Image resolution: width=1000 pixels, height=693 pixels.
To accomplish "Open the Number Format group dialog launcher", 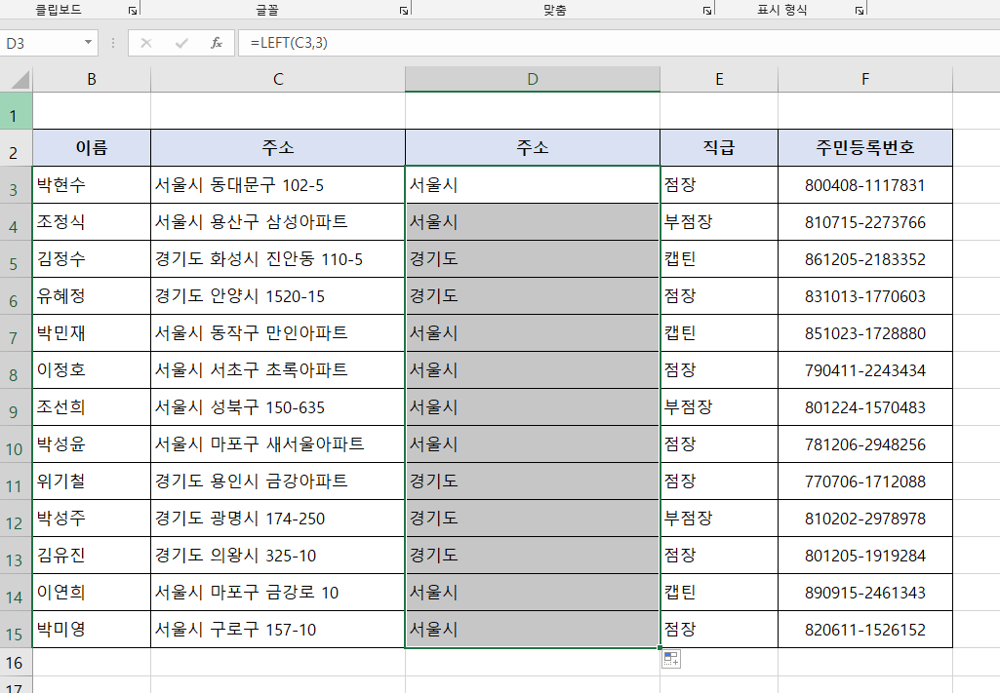I will [860, 10].
